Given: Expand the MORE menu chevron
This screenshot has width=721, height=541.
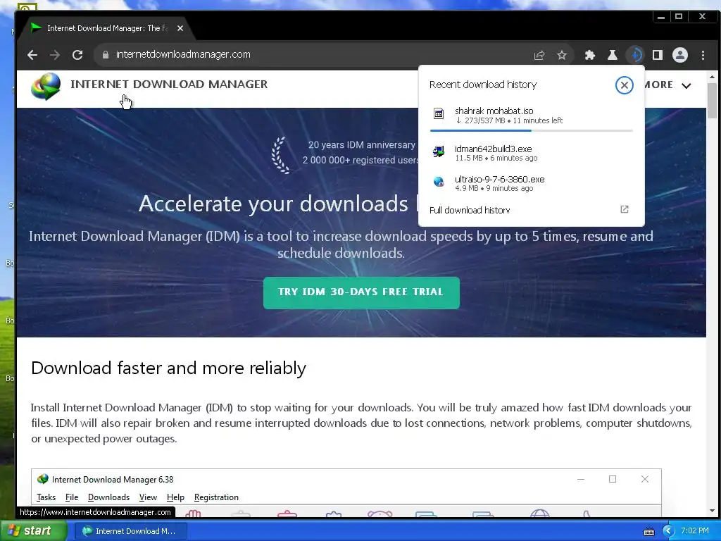Looking at the screenshot, I should pyautogui.click(x=686, y=86).
